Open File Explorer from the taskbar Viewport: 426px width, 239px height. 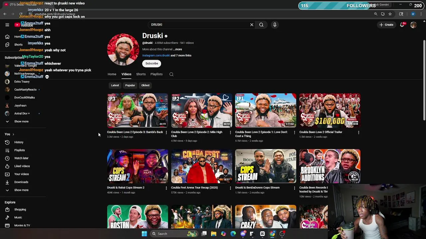pos(214,234)
